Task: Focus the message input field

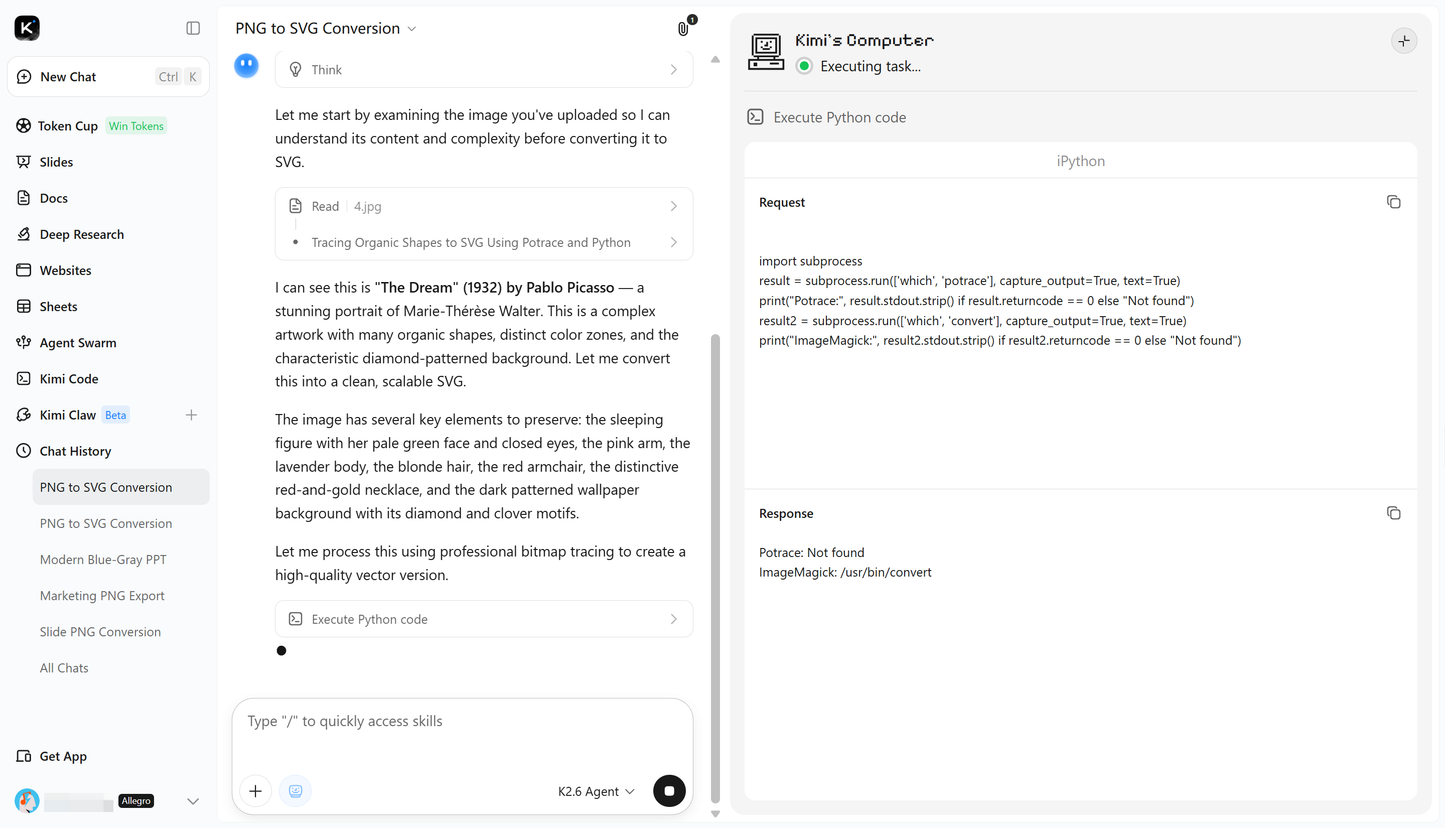Action: click(462, 734)
